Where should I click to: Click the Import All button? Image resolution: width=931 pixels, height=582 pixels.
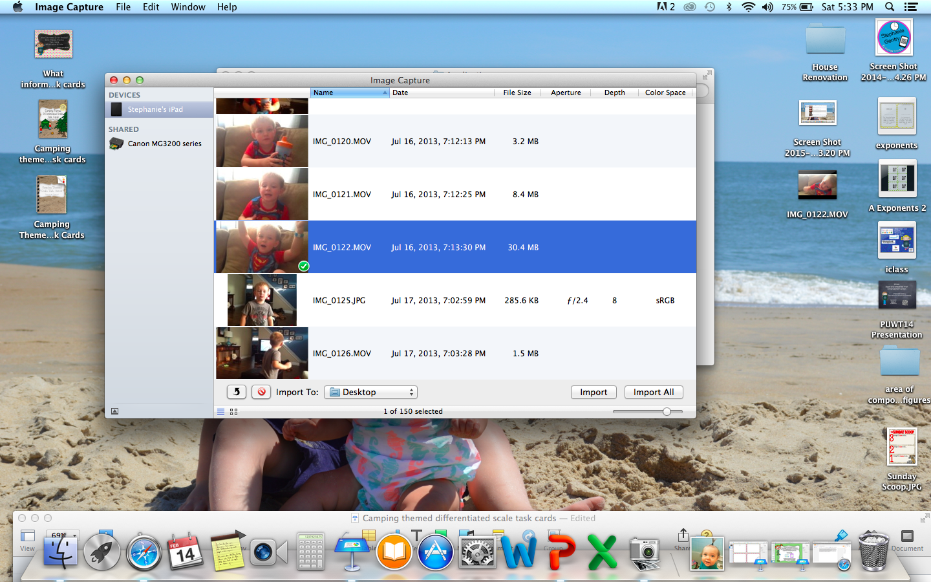(x=654, y=392)
